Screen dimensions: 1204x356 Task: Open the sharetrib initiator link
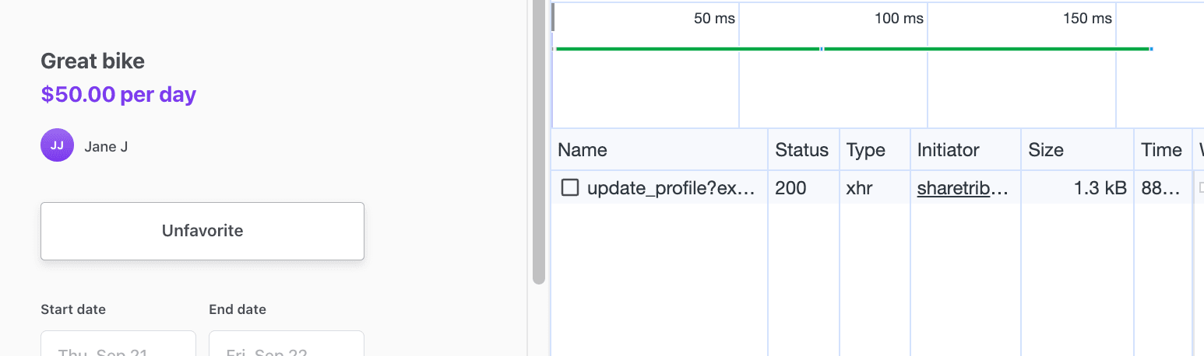963,187
